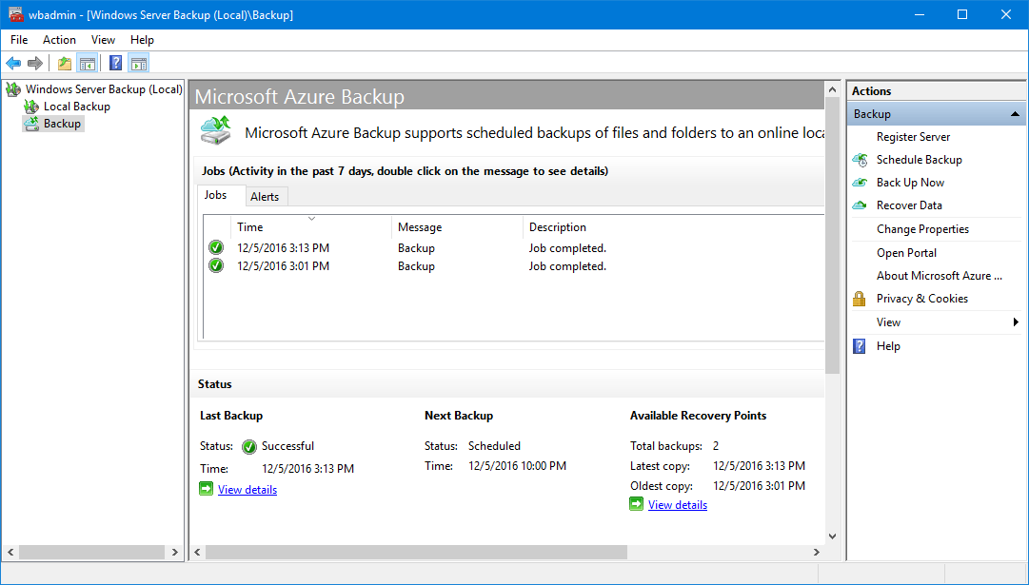Screen dimensions: 1029x585
Task: Select the Schedule Backup cloud icon
Action: coord(860,159)
